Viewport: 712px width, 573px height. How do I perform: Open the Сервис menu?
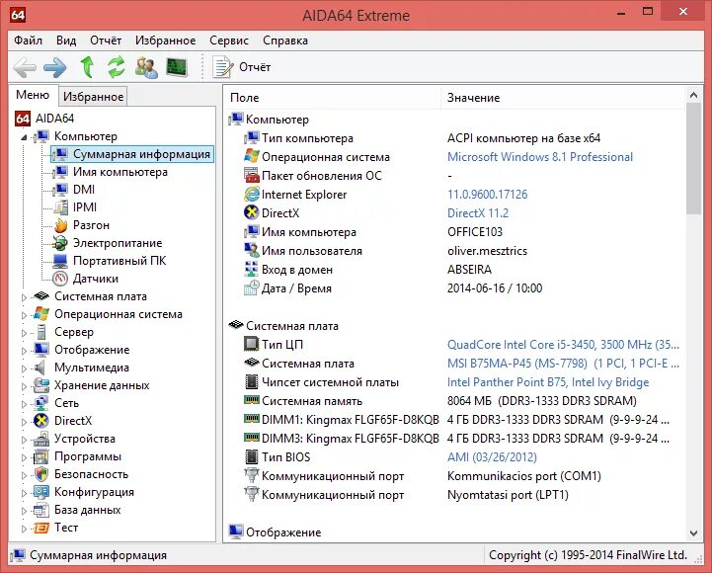click(229, 41)
